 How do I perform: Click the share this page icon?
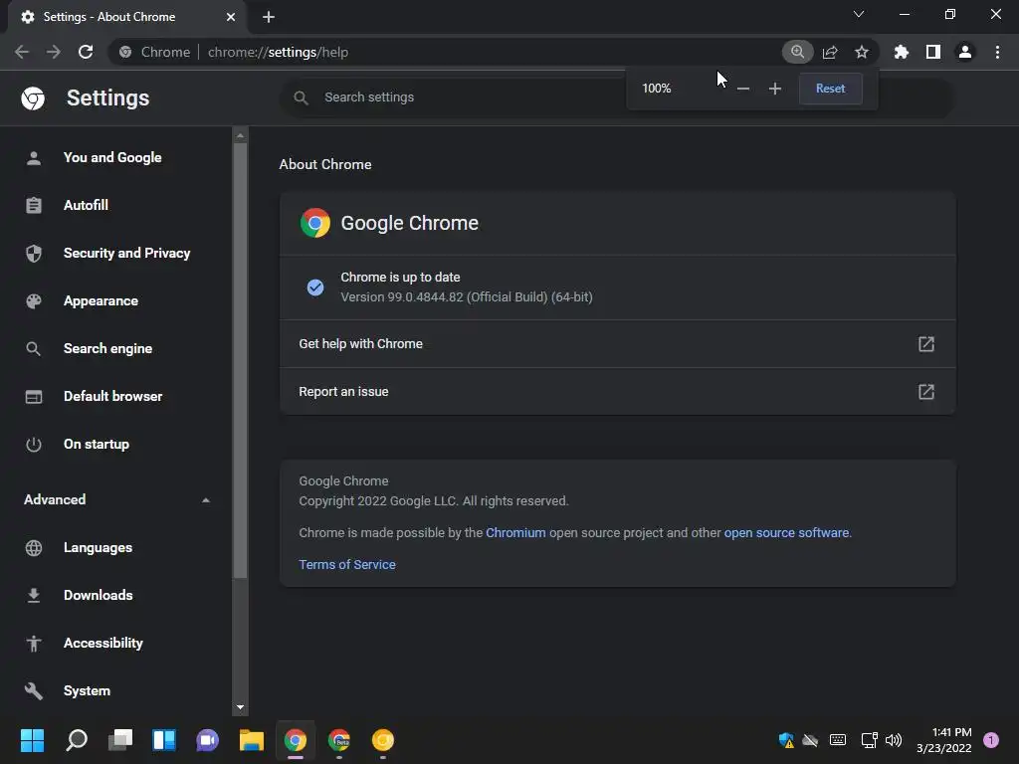[x=830, y=52]
